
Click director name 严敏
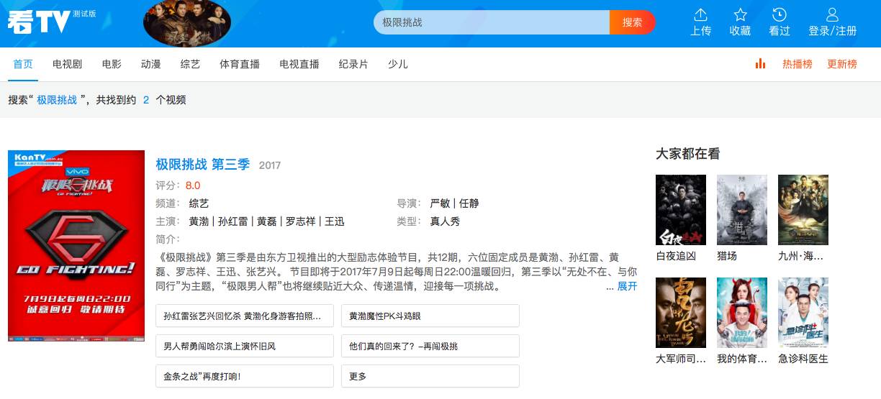(440, 203)
